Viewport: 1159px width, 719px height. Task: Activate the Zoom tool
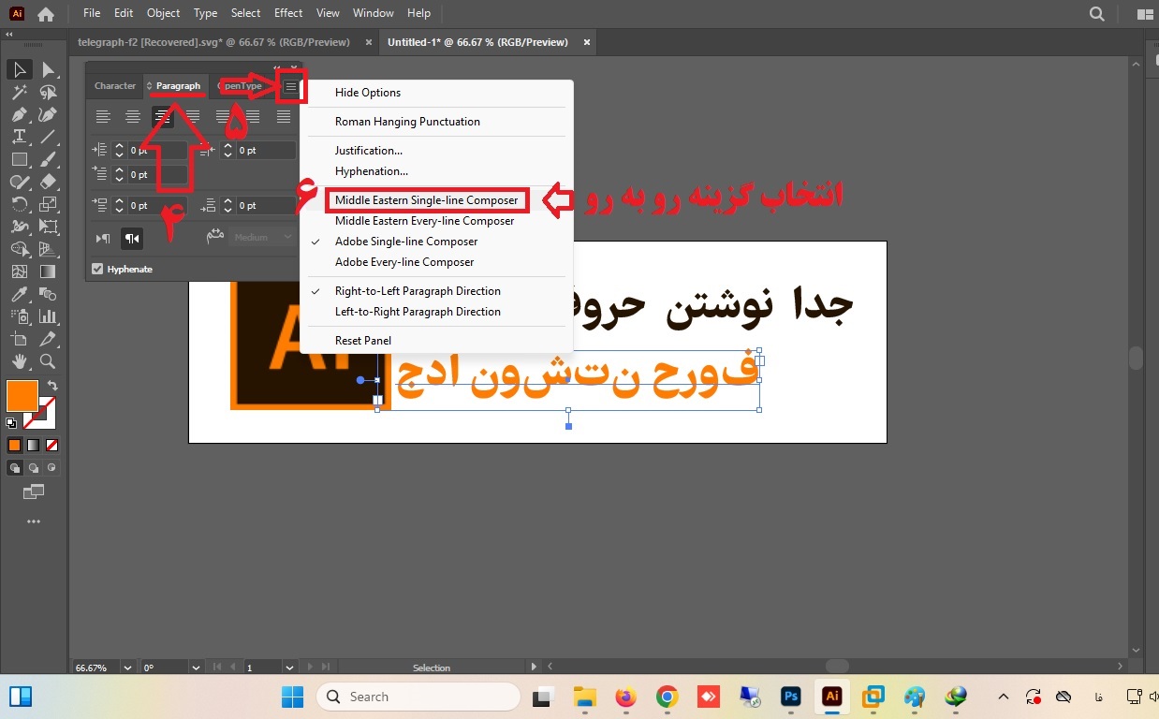47,360
